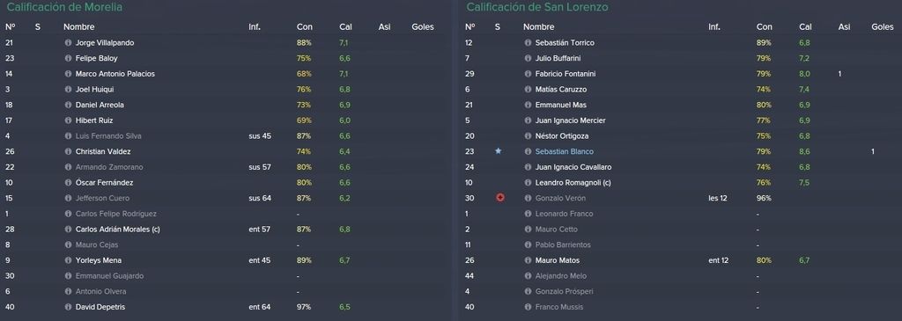This screenshot has width=902, height=321.
Task: Open info icon for Sebastián Torrico
Action: tap(528, 42)
